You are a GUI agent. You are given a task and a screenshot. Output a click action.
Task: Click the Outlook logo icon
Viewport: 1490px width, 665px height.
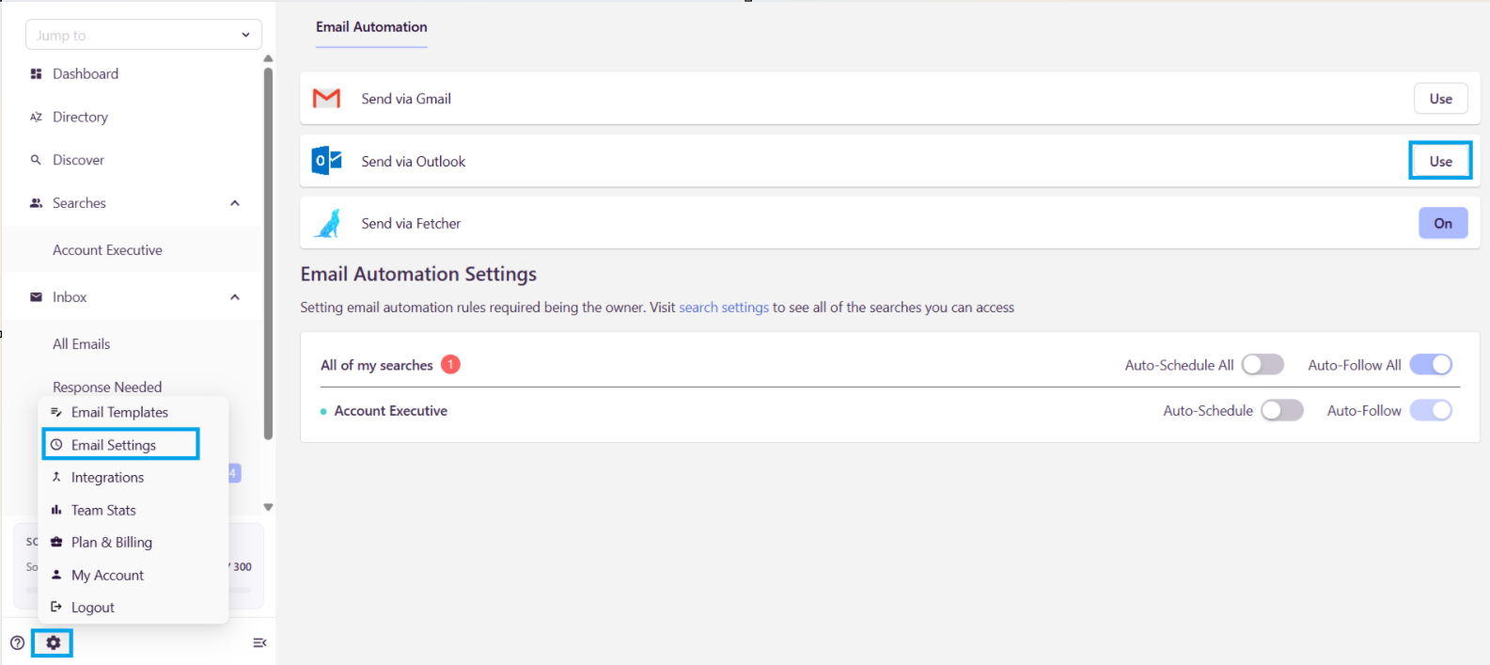tap(326, 161)
